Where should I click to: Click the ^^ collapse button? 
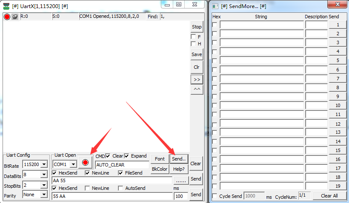tap(197, 90)
